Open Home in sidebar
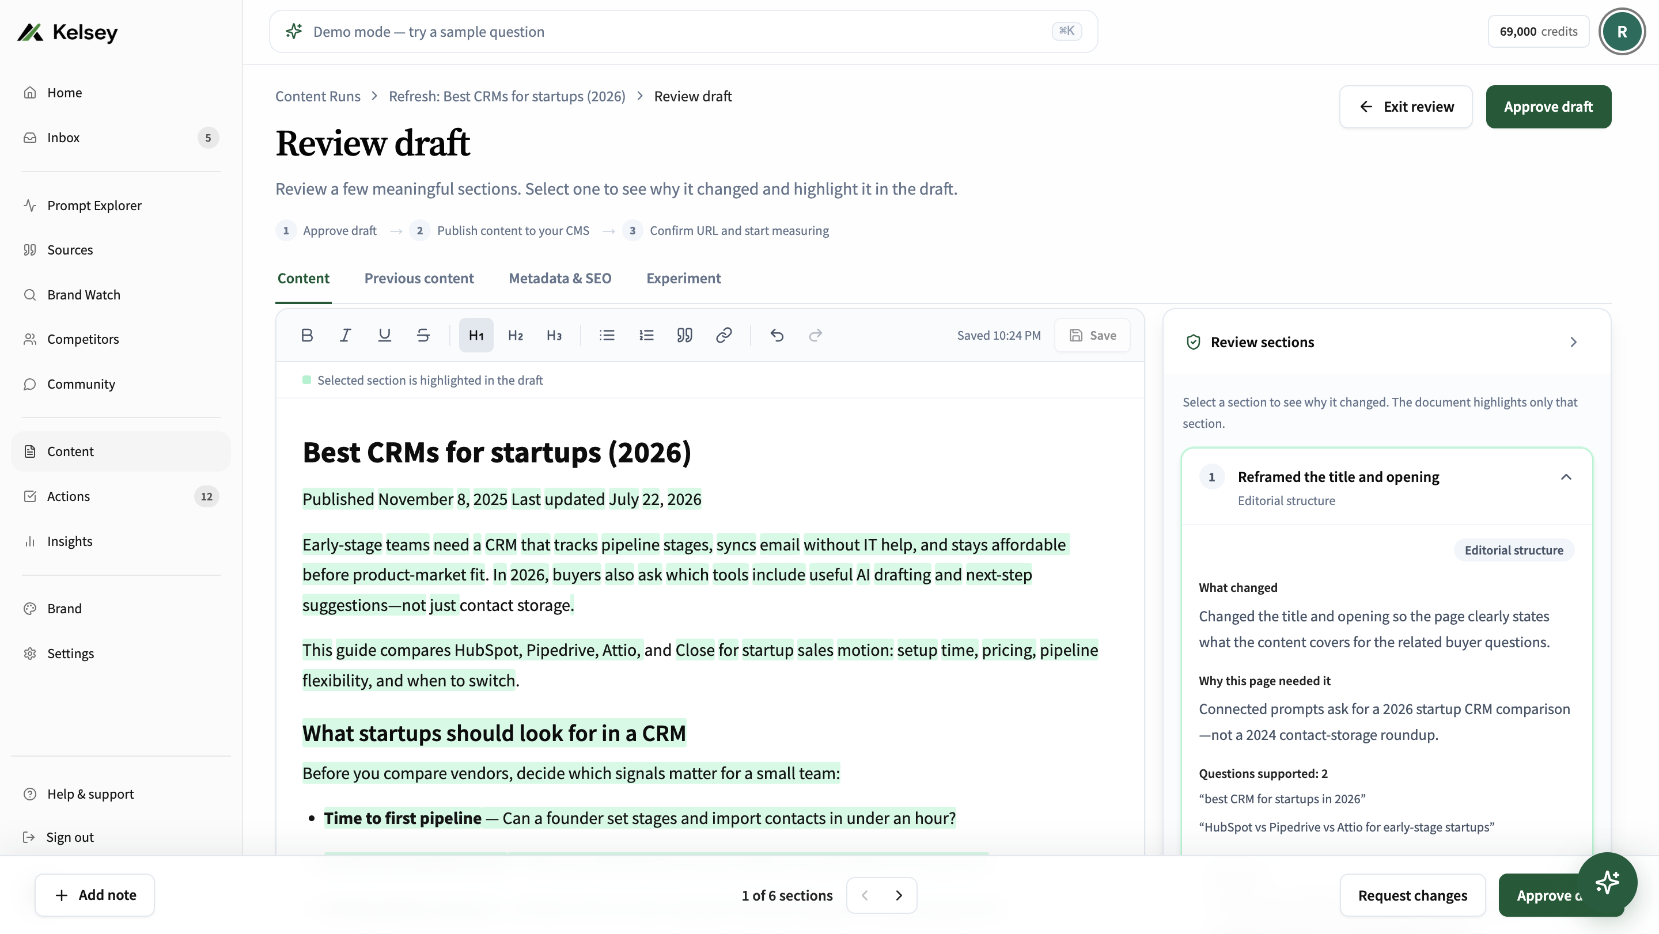 121,93
